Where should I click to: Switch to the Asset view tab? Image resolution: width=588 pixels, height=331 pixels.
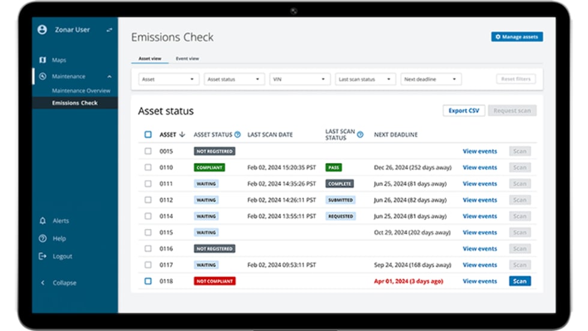(x=149, y=59)
